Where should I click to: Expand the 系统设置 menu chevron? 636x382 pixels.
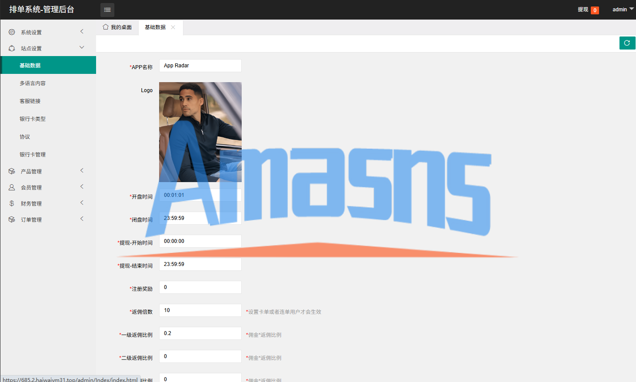click(82, 31)
